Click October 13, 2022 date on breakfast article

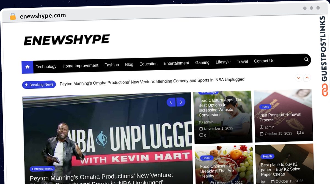point(229,183)
